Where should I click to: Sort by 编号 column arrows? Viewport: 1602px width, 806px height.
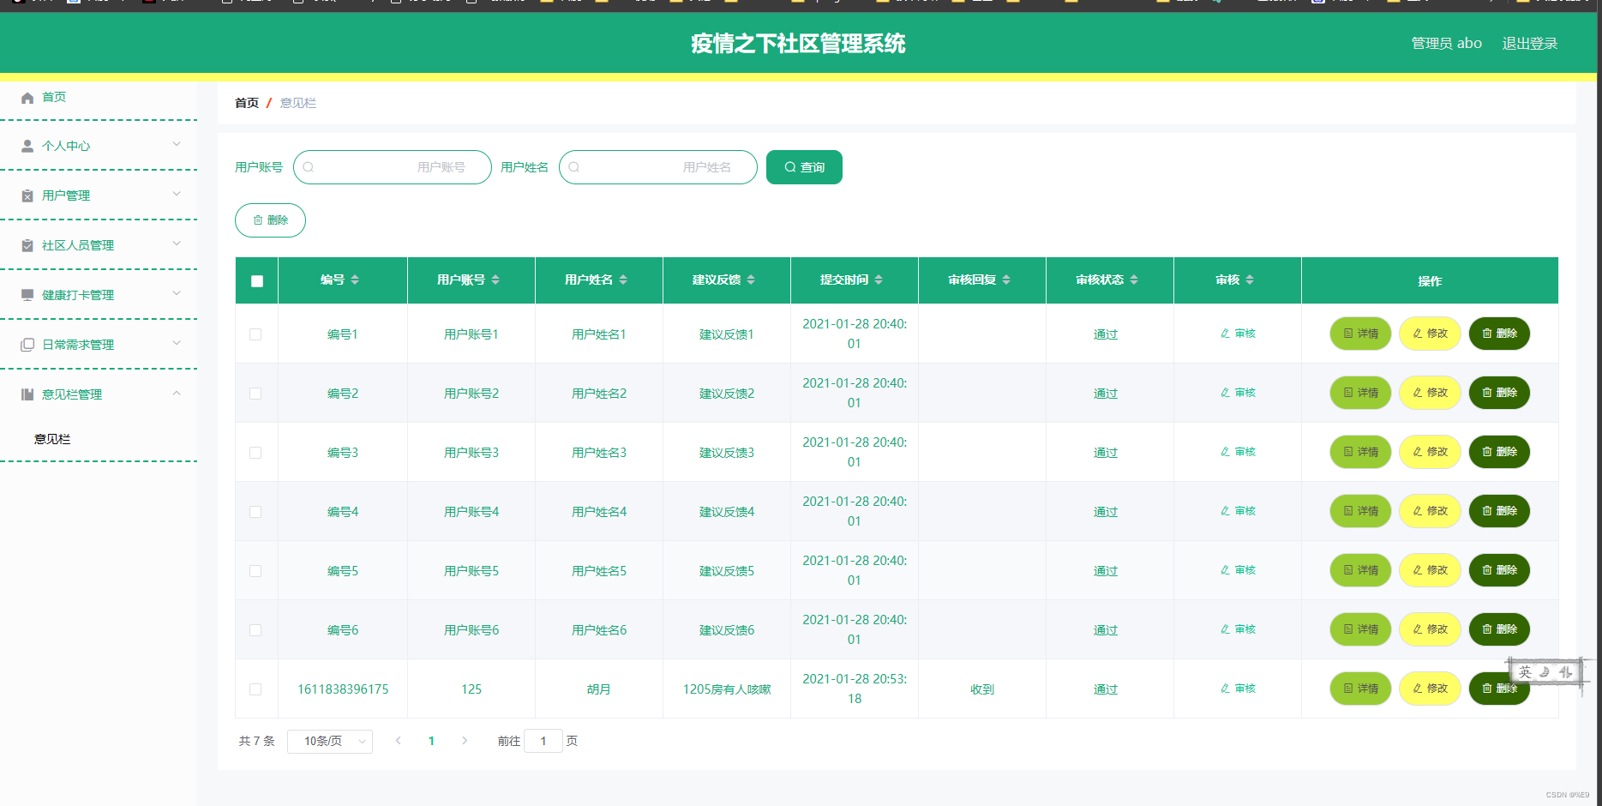click(x=355, y=280)
